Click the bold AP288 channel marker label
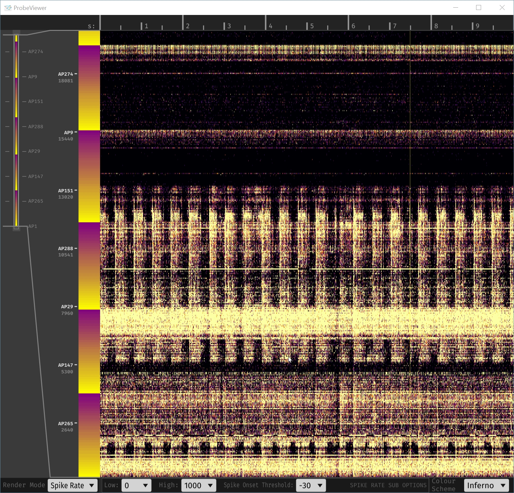514x493 pixels. coord(65,248)
